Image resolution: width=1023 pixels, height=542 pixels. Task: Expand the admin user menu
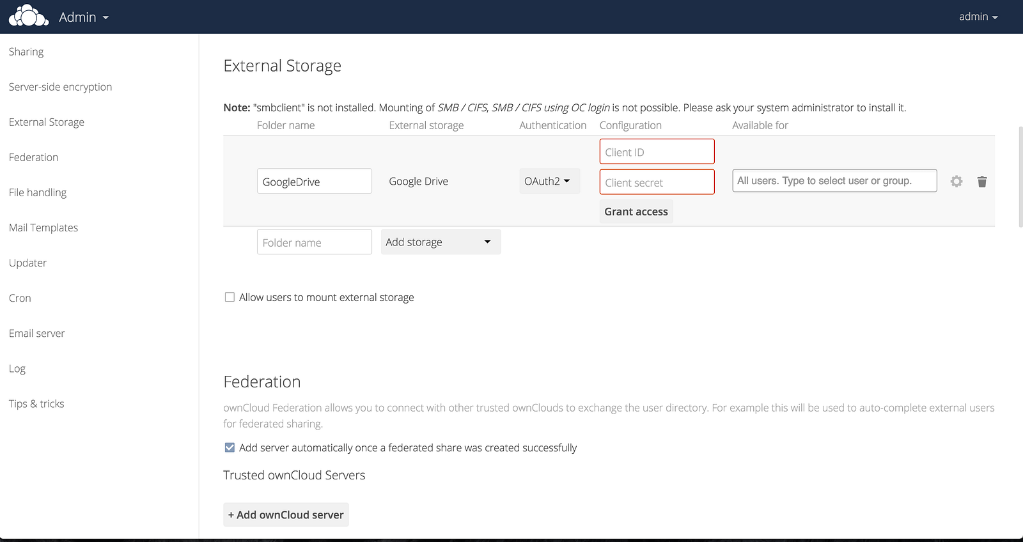(x=978, y=17)
